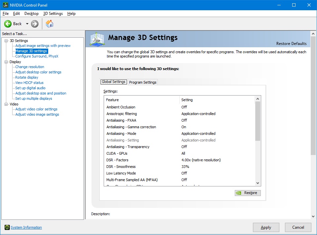Switch to the Program Settings tab
This screenshot has width=317, height=235.
pyautogui.click(x=143, y=82)
